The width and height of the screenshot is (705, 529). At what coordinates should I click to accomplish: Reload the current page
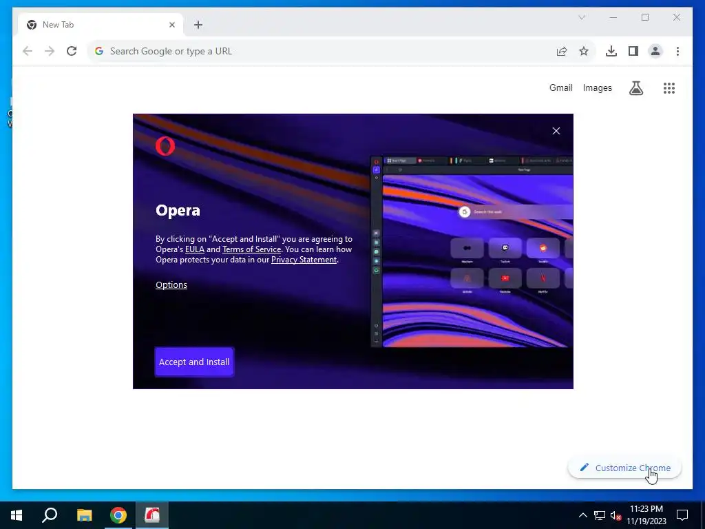pyautogui.click(x=72, y=51)
